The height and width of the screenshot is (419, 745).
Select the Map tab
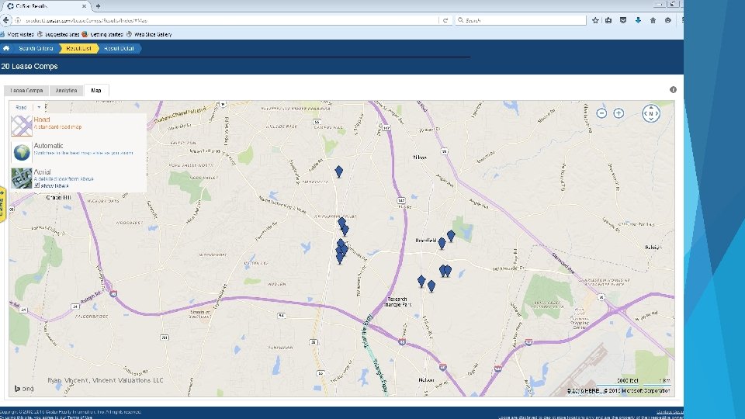coord(96,90)
